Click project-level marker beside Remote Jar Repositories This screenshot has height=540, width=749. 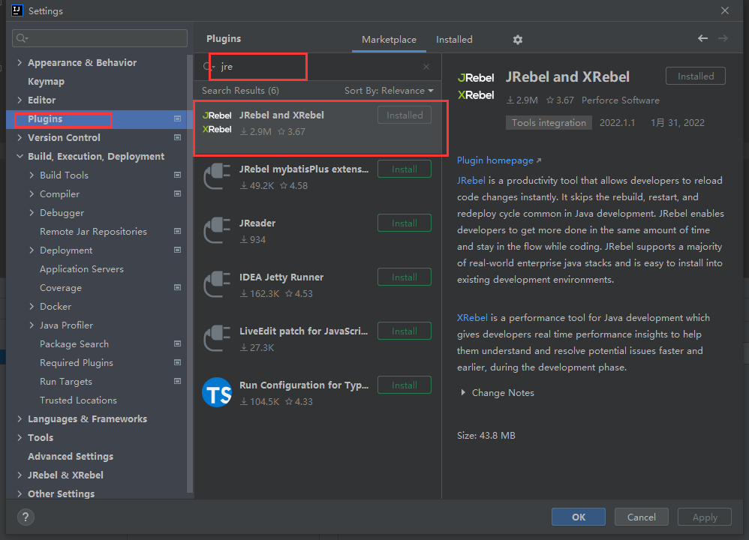point(177,231)
